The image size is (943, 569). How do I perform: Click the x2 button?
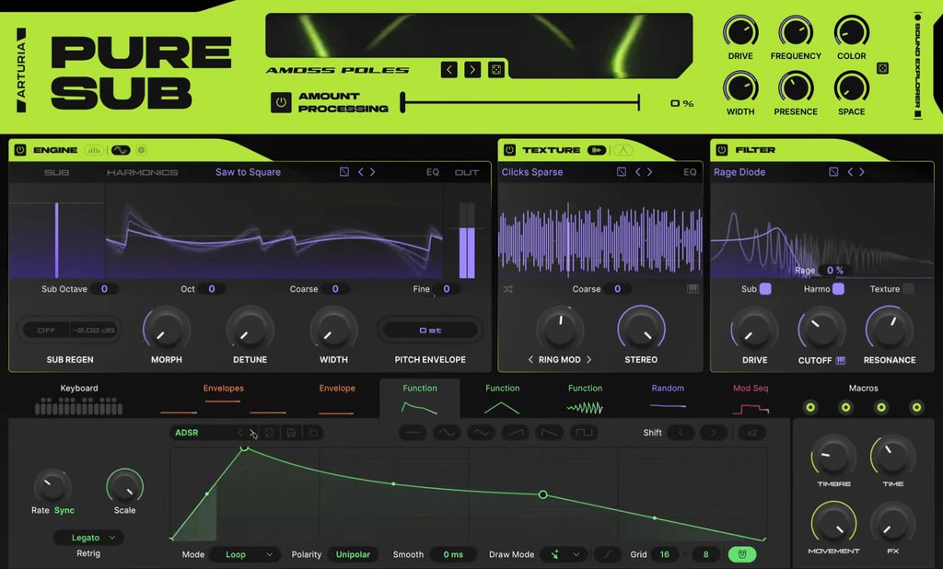[751, 433]
